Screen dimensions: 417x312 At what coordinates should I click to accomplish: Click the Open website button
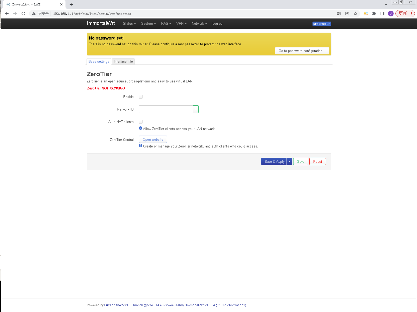(x=153, y=139)
